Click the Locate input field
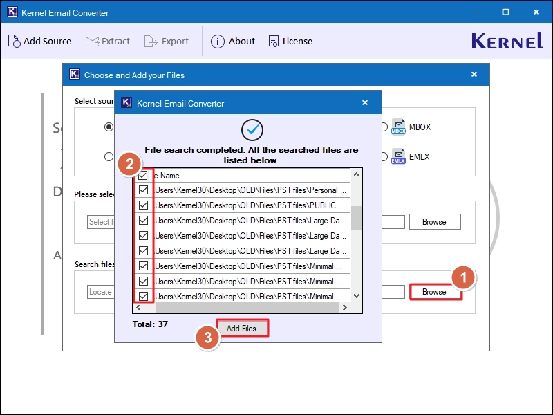Viewport: 553px width, 415px height. pos(101,292)
